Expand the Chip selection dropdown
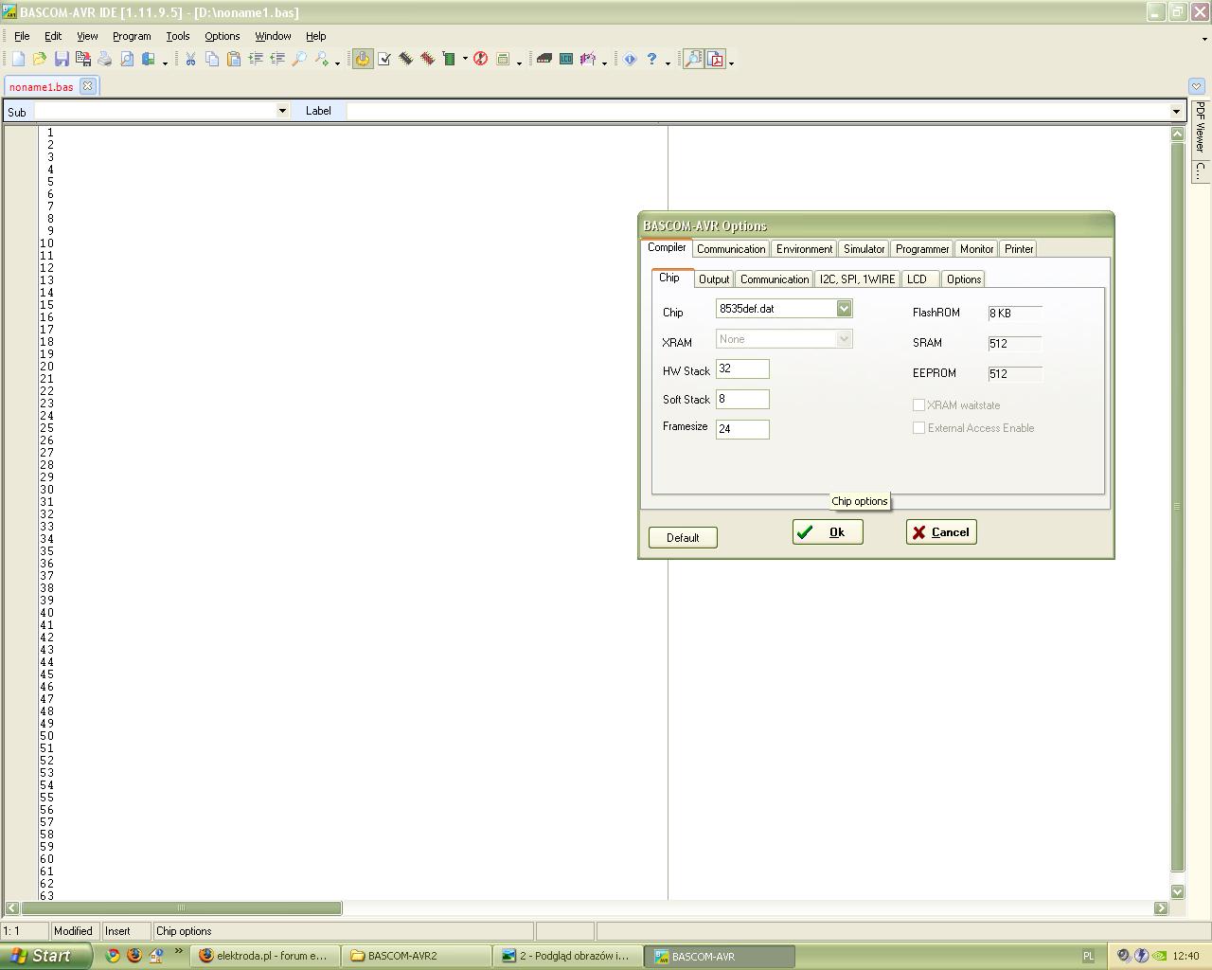The width and height of the screenshot is (1212, 970). [x=844, y=309]
